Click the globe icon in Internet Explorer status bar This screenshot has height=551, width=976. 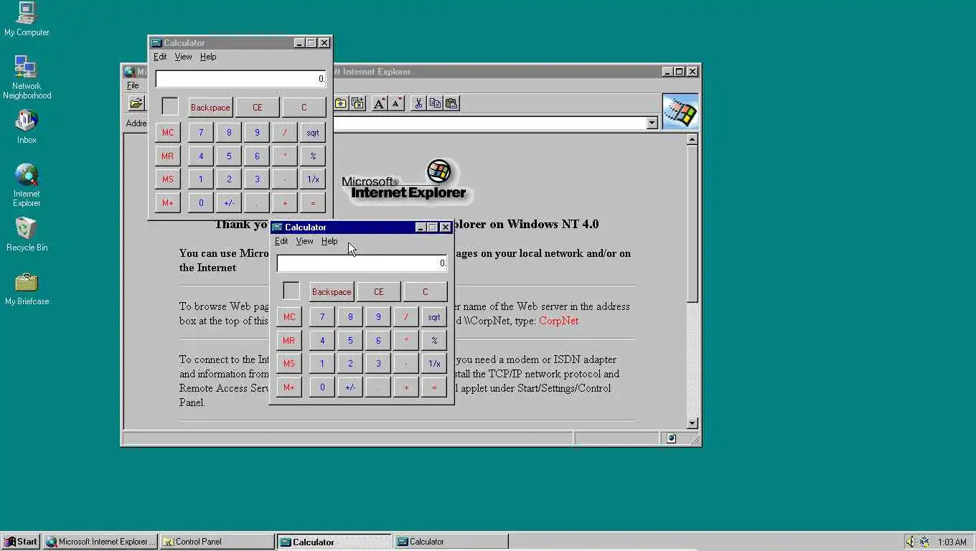671,438
